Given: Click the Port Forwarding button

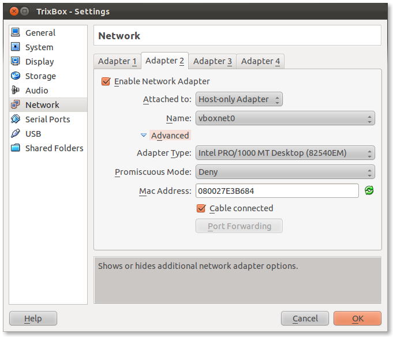Looking at the screenshot, I should [x=239, y=226].
